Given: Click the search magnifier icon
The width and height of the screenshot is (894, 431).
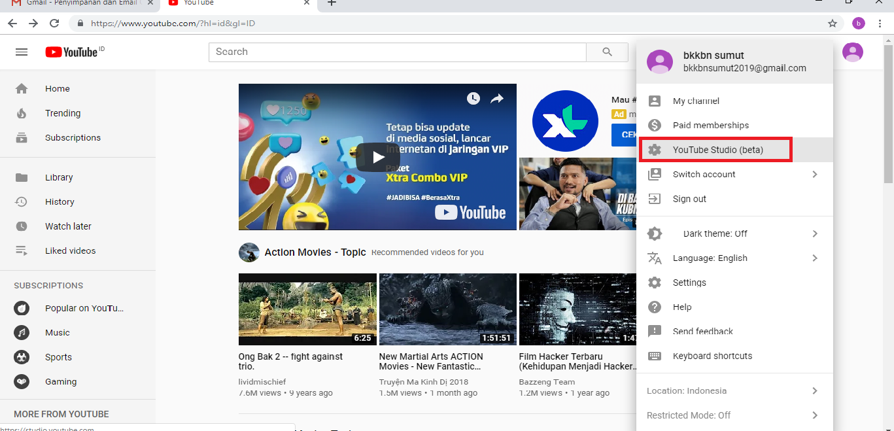Looking at the screenshot, I should tap(606, 52).
